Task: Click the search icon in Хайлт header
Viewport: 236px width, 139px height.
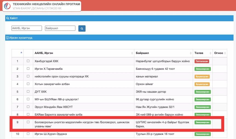Action: click(8, 18)
